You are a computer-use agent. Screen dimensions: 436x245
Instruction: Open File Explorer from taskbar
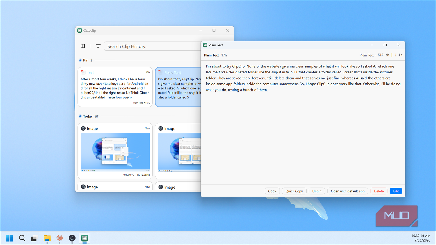point(47,238)
